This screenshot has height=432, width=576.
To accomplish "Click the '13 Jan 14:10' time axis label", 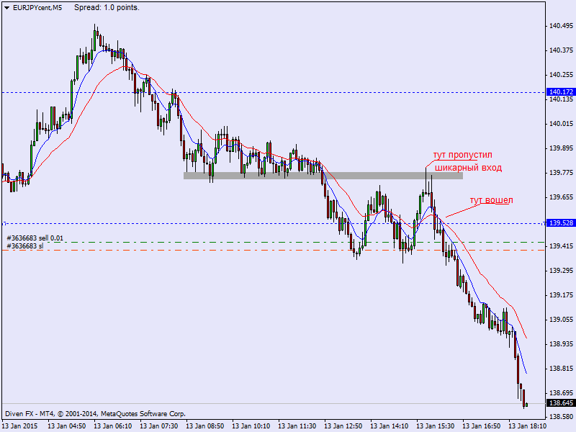I will (x=389, y=426).
